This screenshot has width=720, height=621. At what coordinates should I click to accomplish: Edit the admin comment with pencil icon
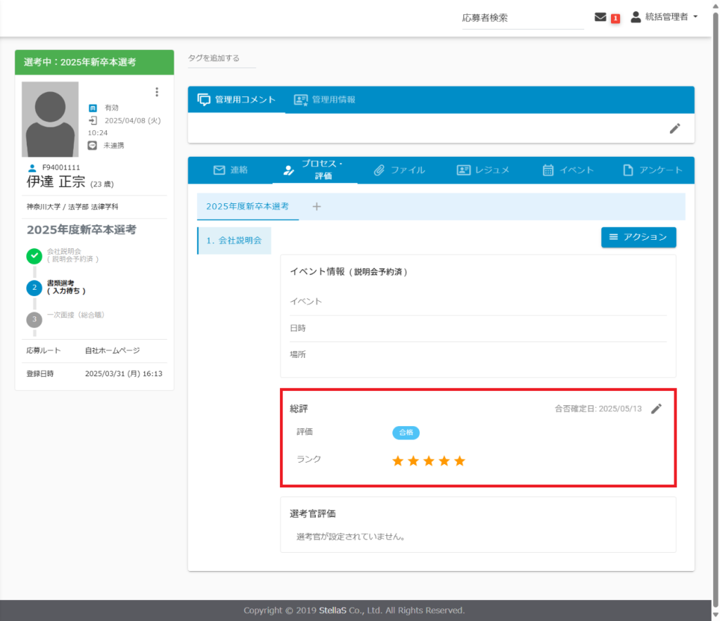pyautogui.click(x=674, y=128)
